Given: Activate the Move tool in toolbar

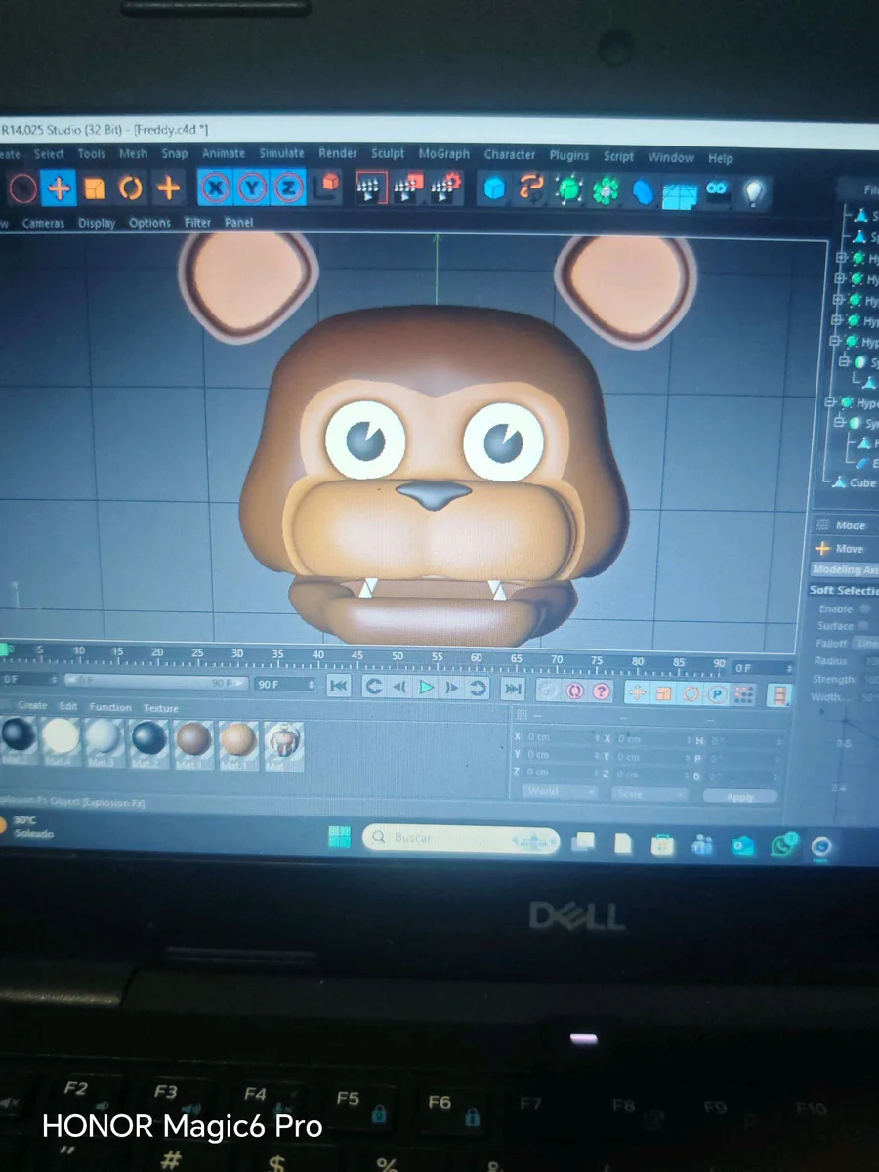Looking at the screenshot, I should pyautogui.click(x=60, y=188).
